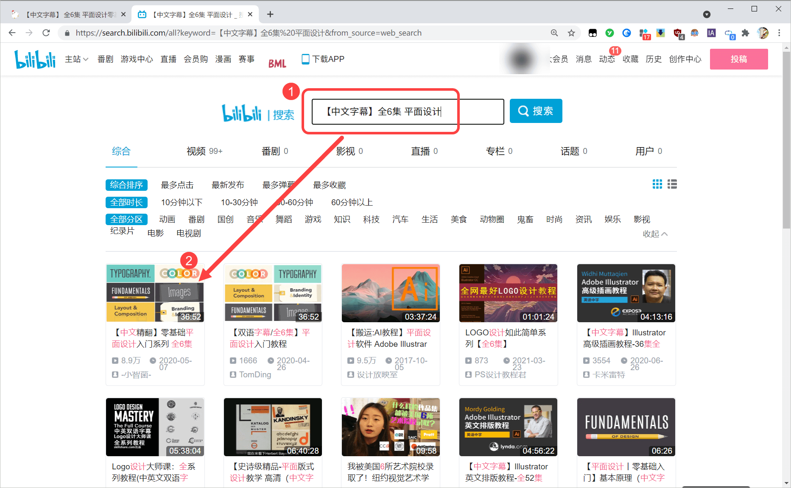The height and width of the screenshot is (488, 791).
Task: Click the browser profile avatar
Action: click(x=763, y=33)
